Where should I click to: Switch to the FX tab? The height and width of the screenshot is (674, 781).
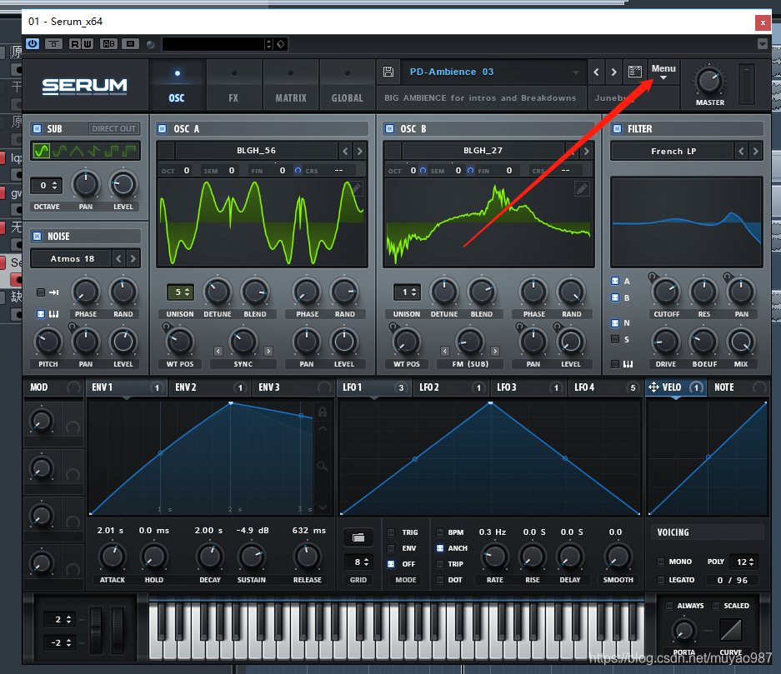(233, 85)
